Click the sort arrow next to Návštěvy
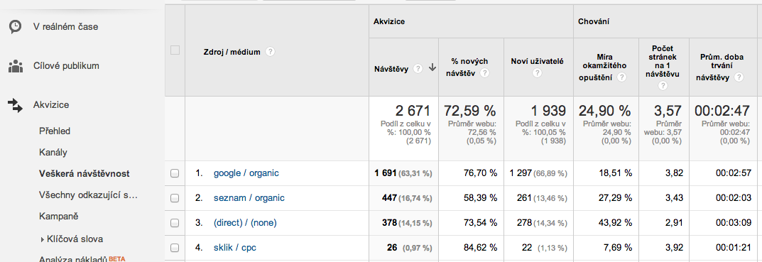The width and height of the screenshot is (762, 262). tap(432, 68)
